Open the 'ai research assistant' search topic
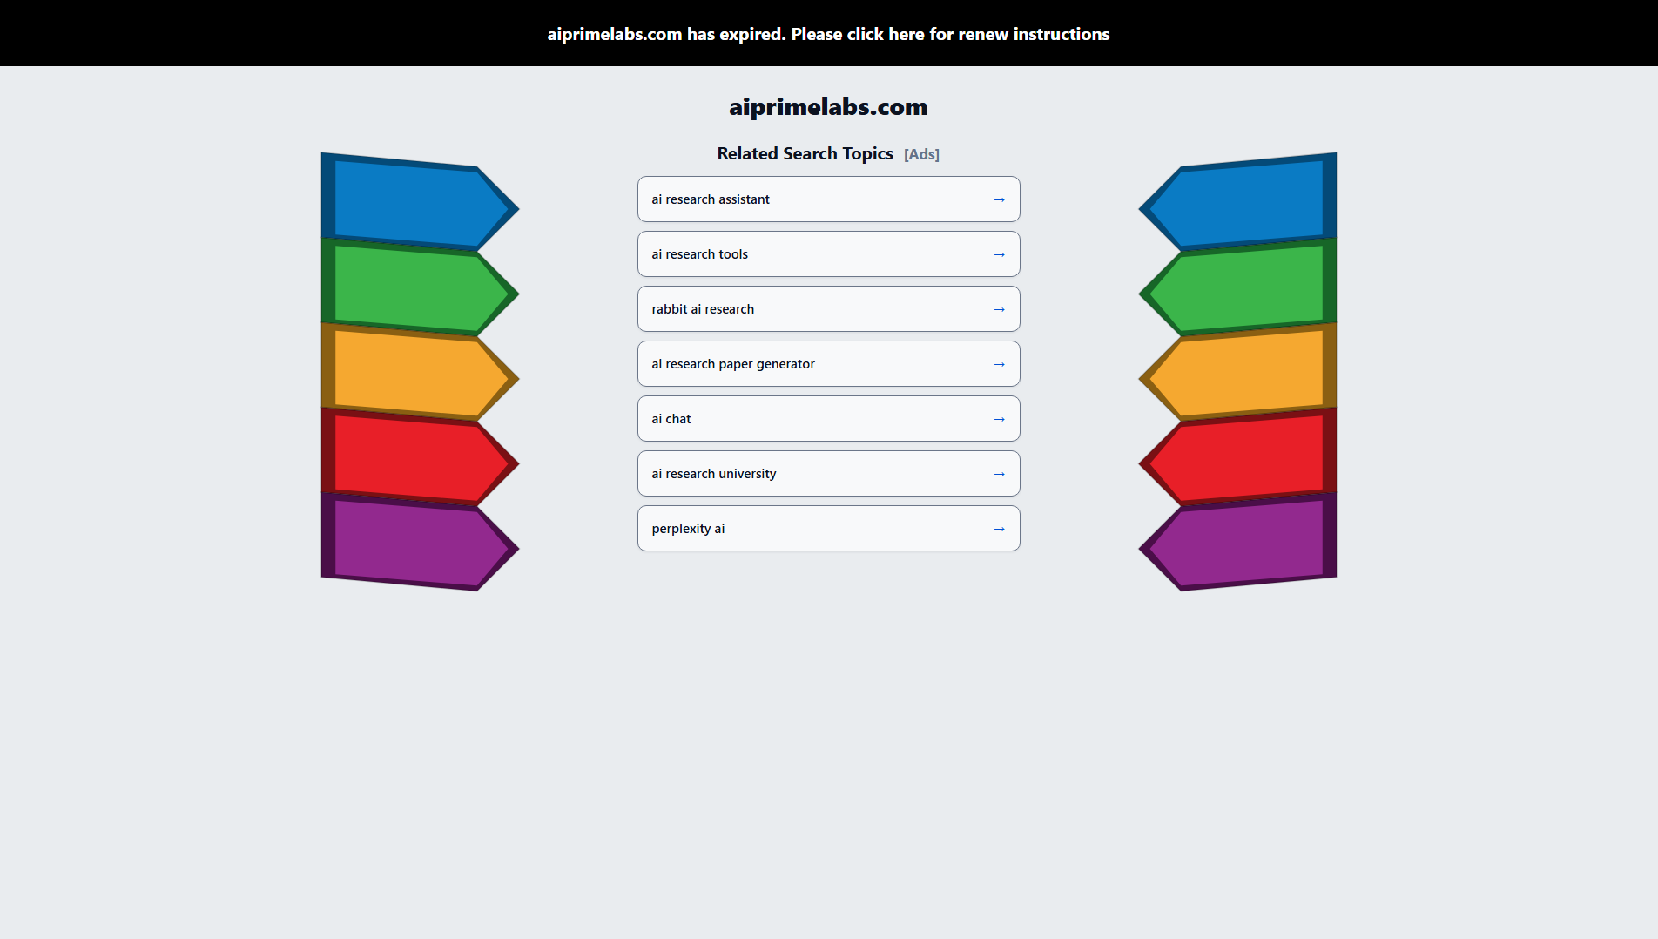Viewport: 1658px width, 939px height. (x=828, y=199)
